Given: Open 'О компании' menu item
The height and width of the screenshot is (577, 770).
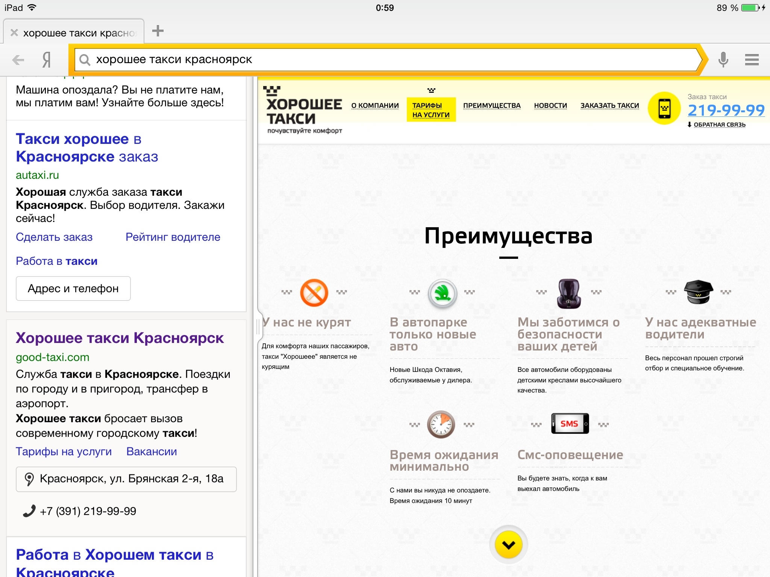Looking at the screenshot, I should pos(375,106).
